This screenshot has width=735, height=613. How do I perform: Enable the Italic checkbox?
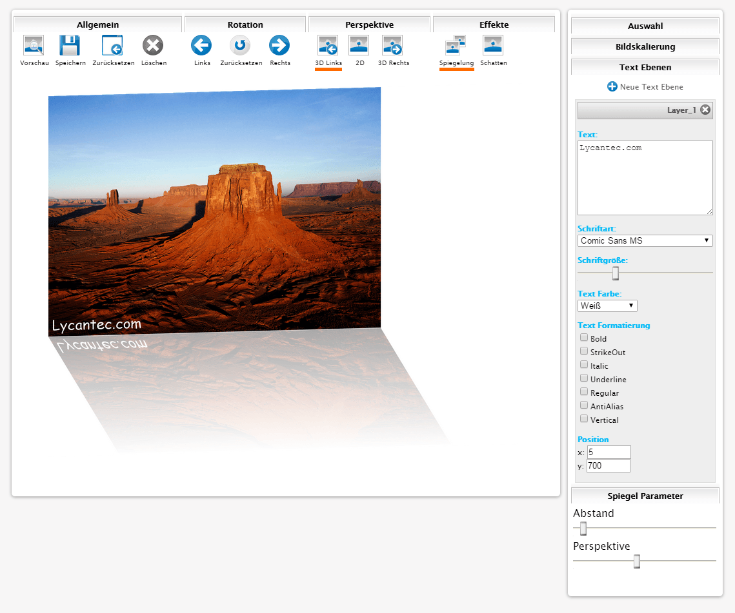tap(584, 365)
